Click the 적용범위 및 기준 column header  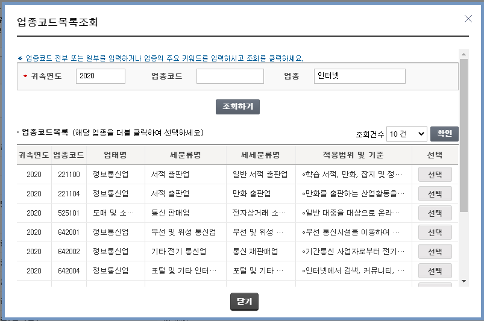[353, 155]
